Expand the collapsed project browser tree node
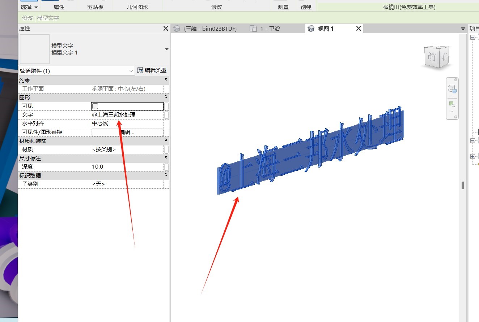Screen dimensions: 479x322 (472, 156)
